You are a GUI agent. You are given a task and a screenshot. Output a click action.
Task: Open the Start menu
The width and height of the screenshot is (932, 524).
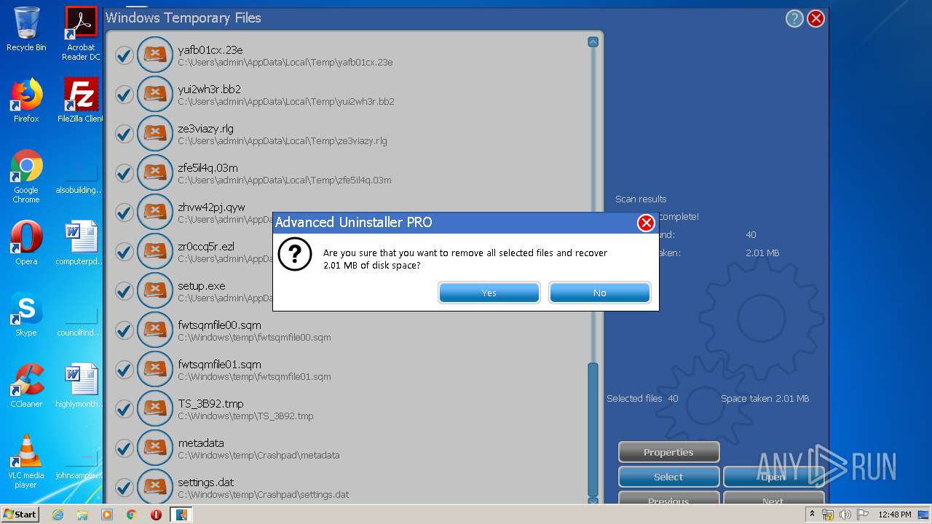[20, 514]
